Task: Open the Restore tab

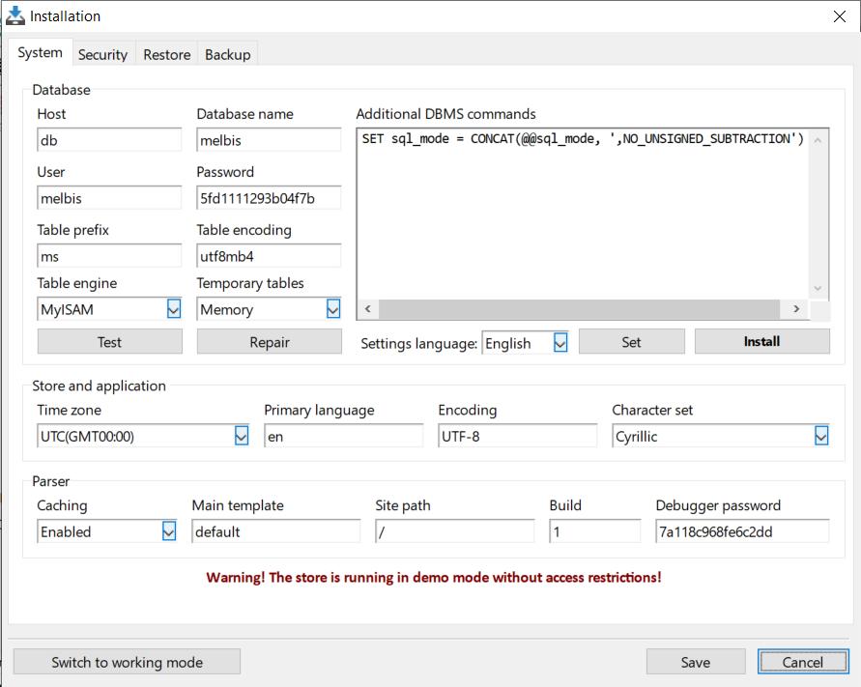Action: (x=166, y=54)
